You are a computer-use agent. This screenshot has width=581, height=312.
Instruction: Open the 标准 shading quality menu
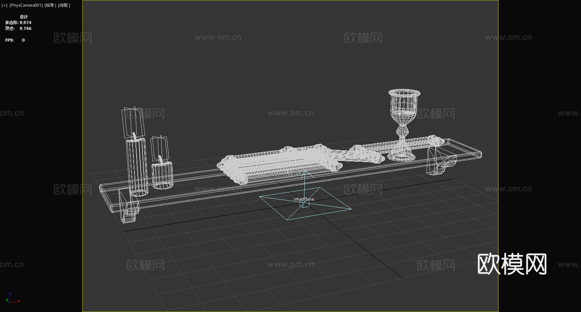[50, 5]
